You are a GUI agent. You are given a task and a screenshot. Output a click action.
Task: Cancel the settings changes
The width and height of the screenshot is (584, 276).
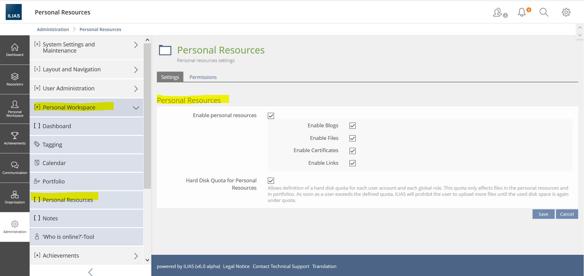pyautogui.click(x=567, y=214)
